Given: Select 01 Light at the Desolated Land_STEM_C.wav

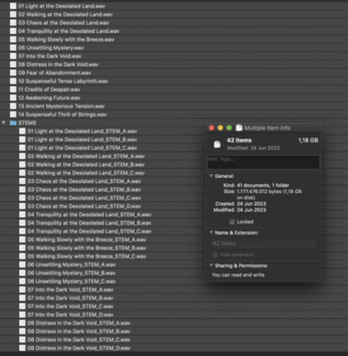Looking at the screenshot, I should pyautogui.click(x=83, y=148).
